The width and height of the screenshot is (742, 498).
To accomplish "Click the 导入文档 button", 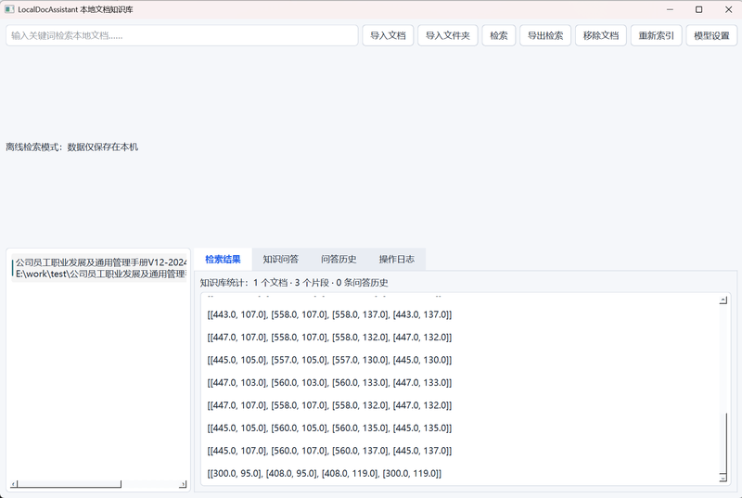I will pos(388,35).
